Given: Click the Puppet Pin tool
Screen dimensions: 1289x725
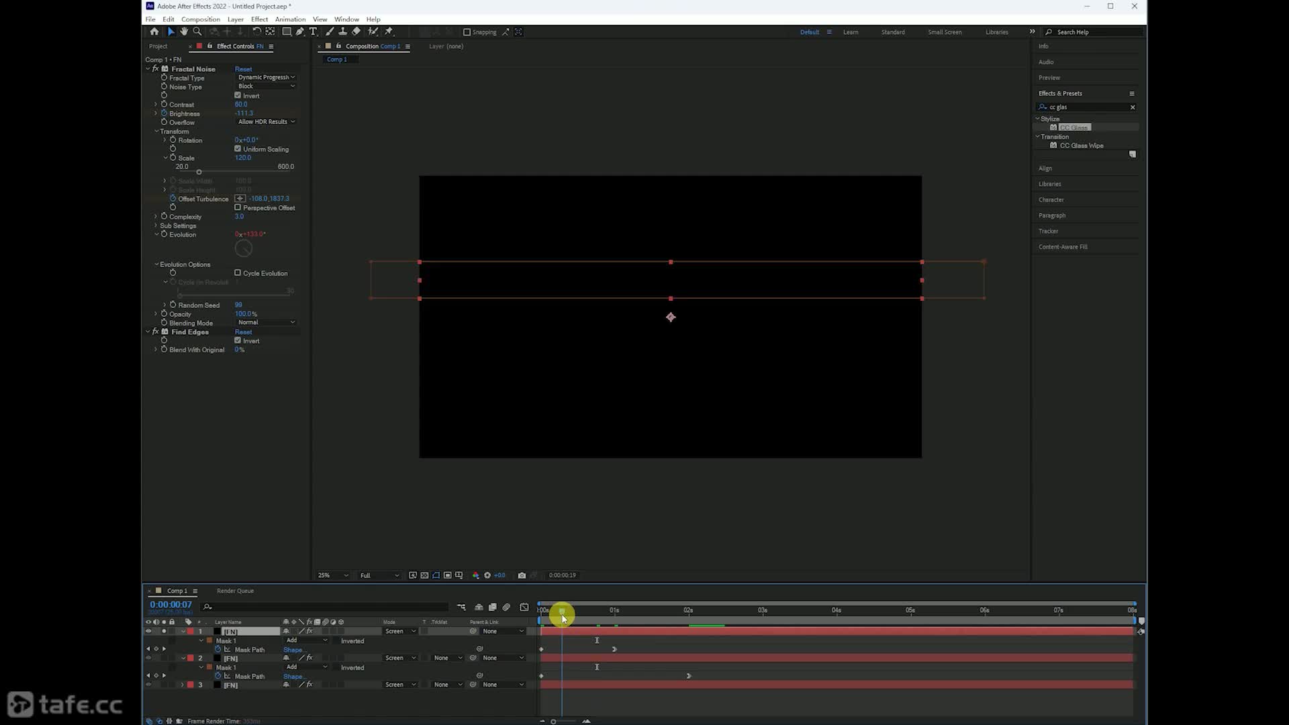Looking at the screenshot, I should (389, 32).
